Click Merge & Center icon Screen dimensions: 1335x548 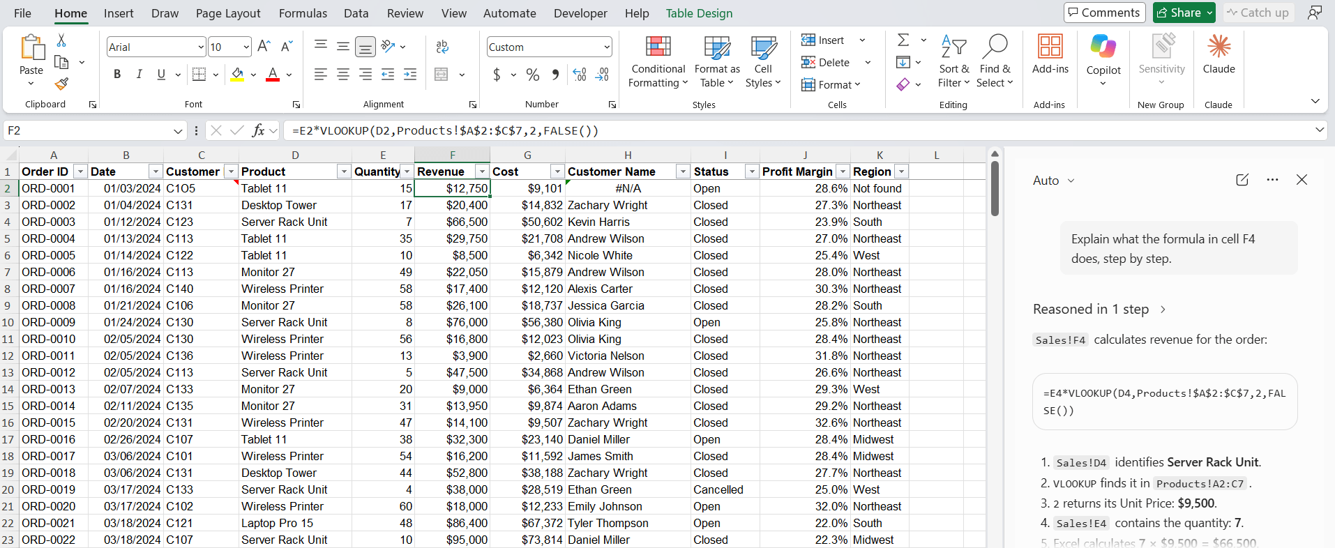[x=442, y=75]
